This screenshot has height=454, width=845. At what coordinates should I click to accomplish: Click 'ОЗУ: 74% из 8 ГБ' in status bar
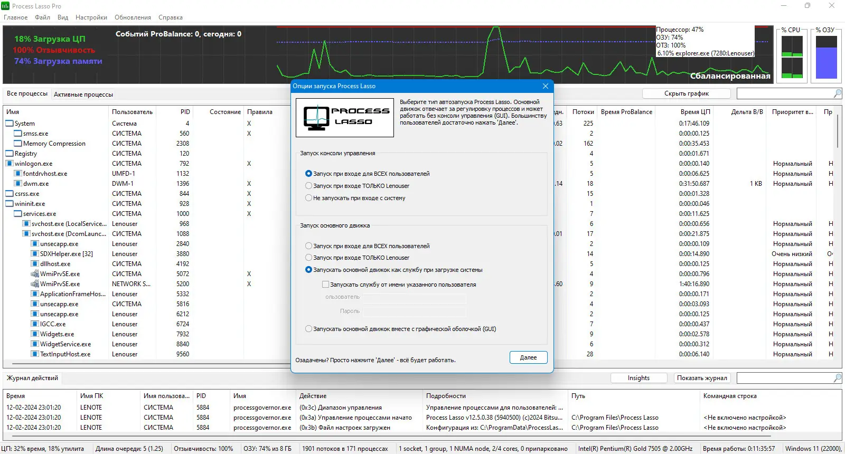coord(267,449)
